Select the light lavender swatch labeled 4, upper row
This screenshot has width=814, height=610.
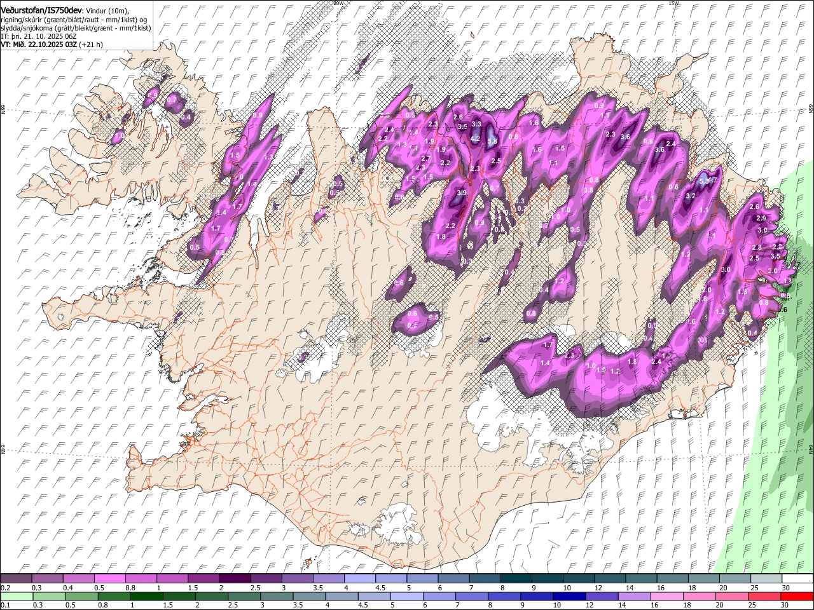coord(359,578)
